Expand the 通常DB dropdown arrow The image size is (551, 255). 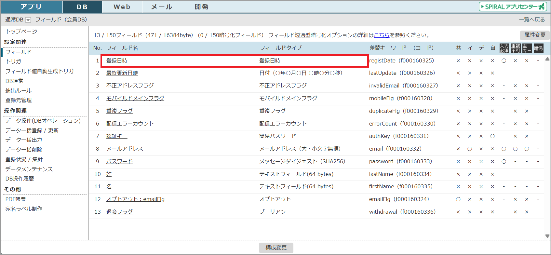coord(28,20)
